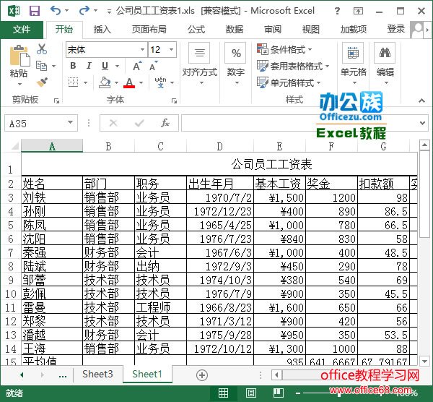This screenshot has width=433, height=402.
Task: Switch to the 视图 View tab
Action: click(311, 30)
